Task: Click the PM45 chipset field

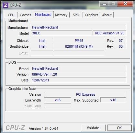Action: (79, 41)
